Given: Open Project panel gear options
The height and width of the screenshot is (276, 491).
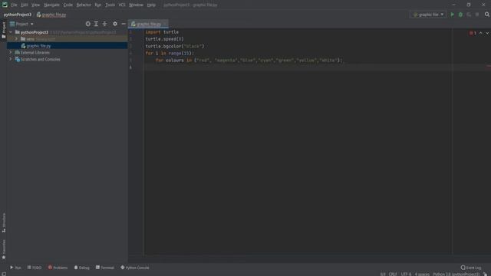Looking at the screenshot, I should coord(115,24).
